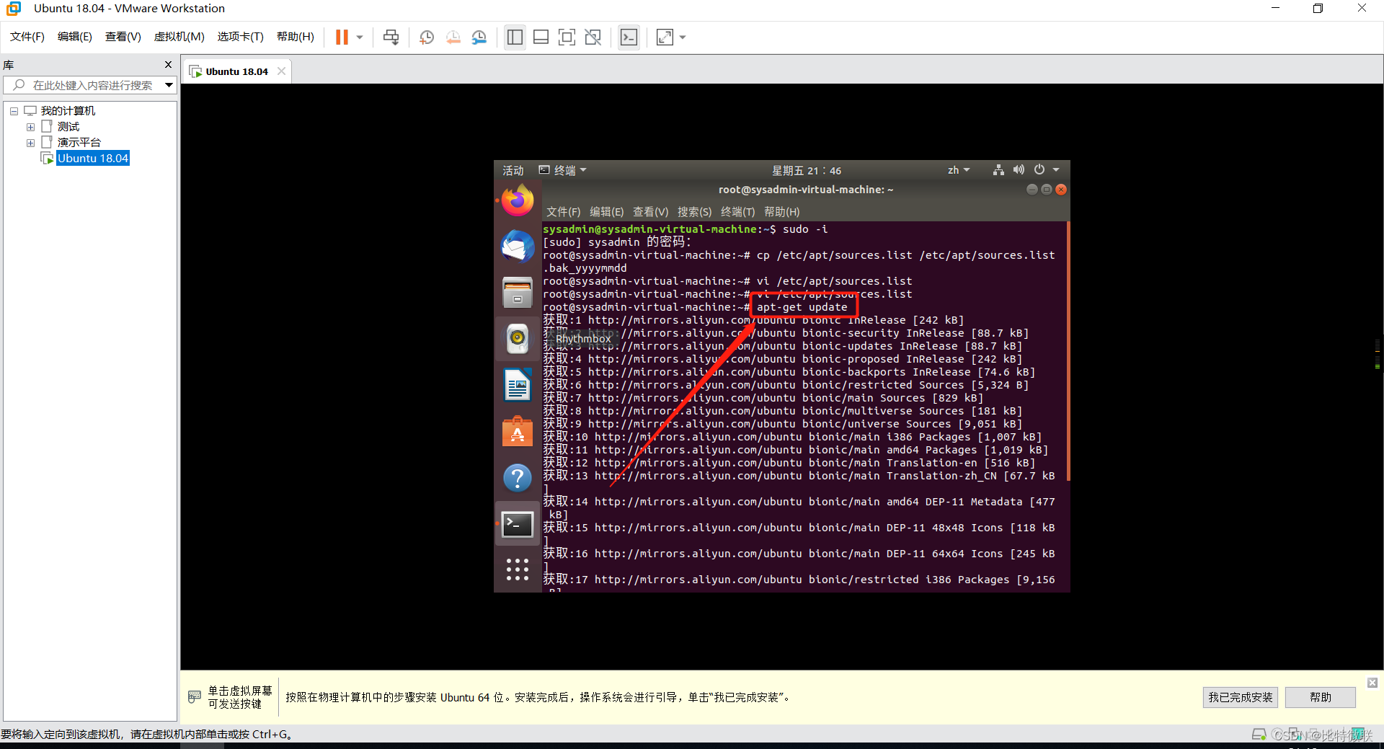Open the 虚拟机(M) menu
The height and width of the screenshot is (749, 1384).
pos(179,37)
